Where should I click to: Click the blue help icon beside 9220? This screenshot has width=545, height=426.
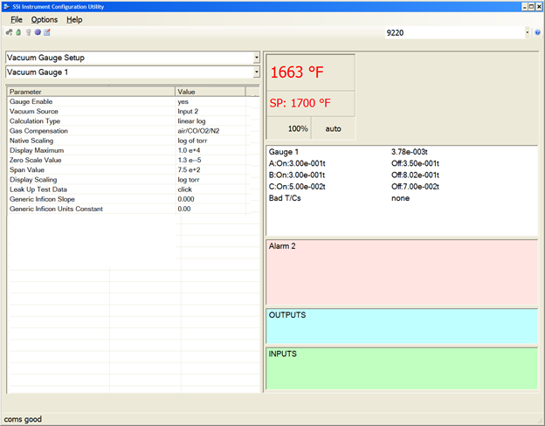coord(538,32)
